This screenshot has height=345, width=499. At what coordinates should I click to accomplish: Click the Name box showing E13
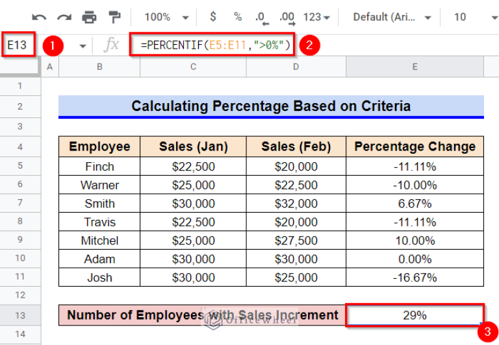point(18,45)
